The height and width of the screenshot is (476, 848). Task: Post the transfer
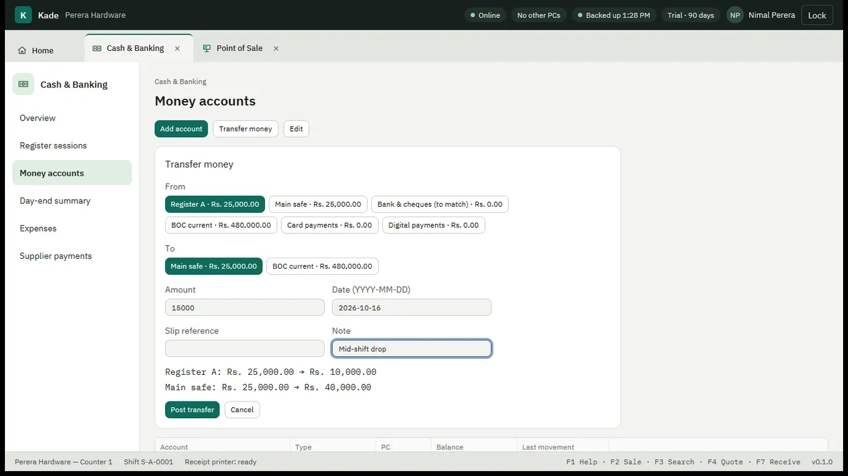[x=192, y=410]
